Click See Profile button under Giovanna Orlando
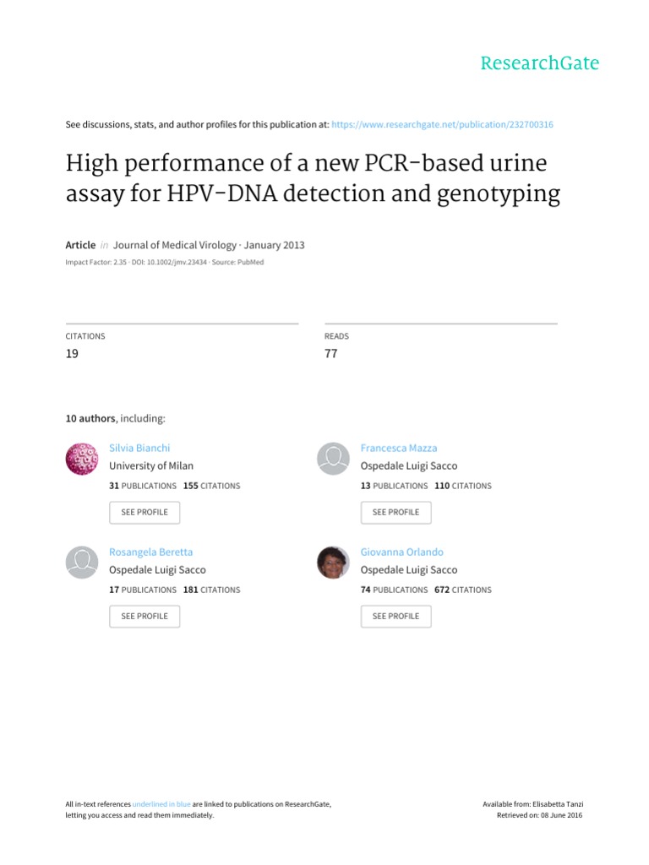The height and width of the screenshot is (865, 649). tap(395, 616)
